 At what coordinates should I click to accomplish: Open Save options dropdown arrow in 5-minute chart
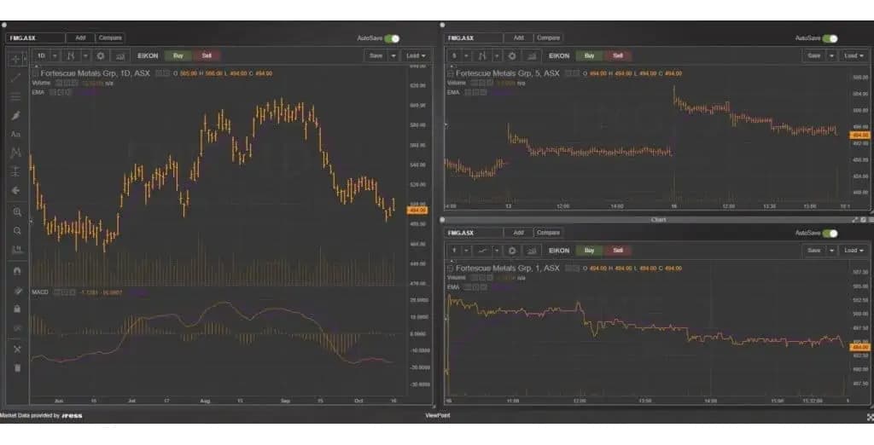coord(831,55)
